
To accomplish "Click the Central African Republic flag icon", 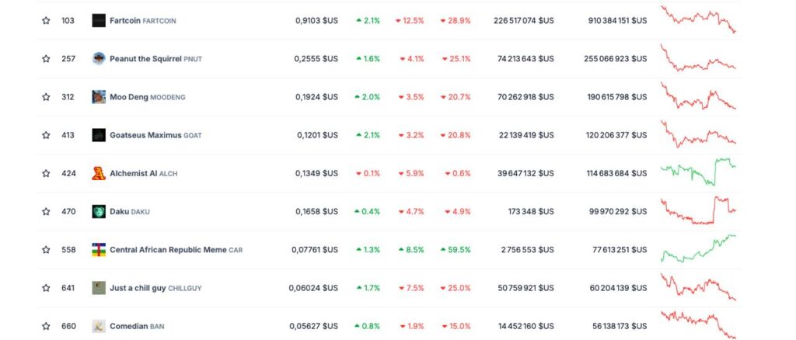I will tap(99, 249).
